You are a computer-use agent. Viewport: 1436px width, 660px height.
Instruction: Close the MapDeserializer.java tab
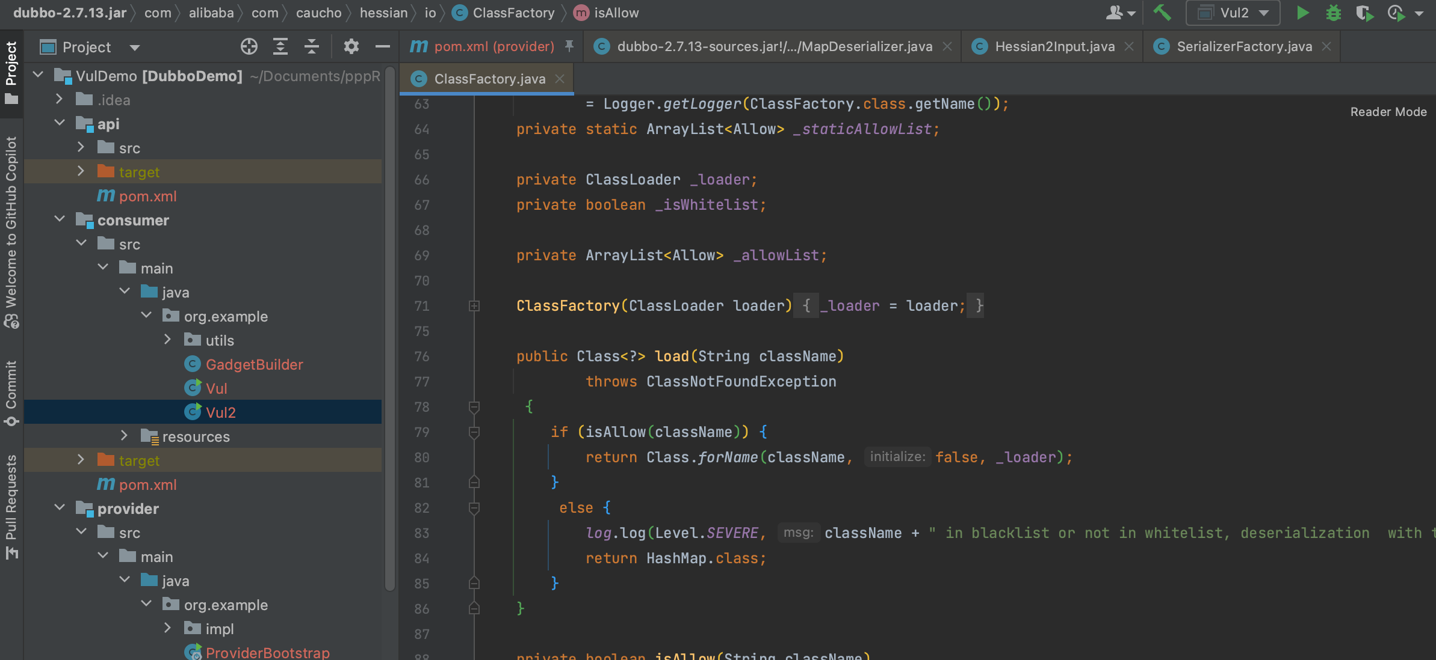(x=947, y=46)
